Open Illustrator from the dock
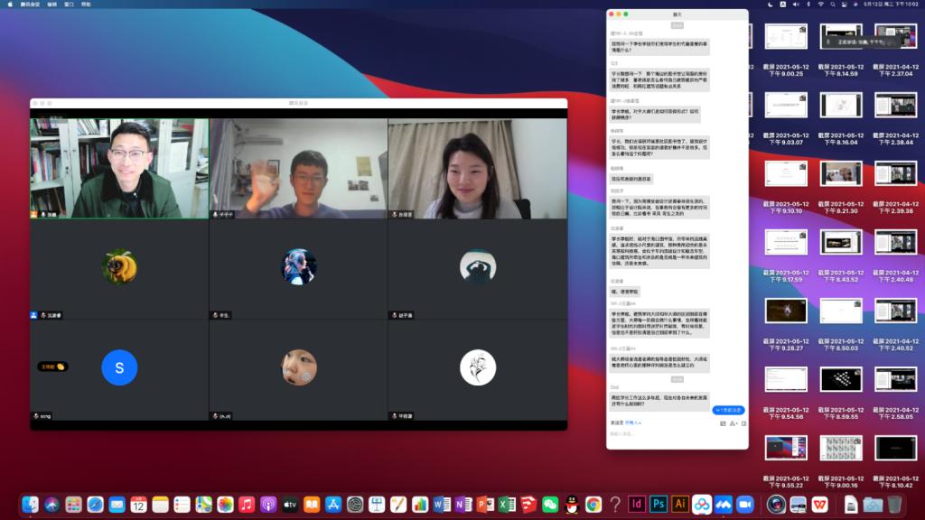 point(680,504)
